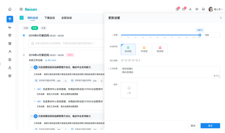Image resolution: width=225 pixels, height=133 pixels.
Task: Click the blue O icon of the first objective
Action: [36, 67]
